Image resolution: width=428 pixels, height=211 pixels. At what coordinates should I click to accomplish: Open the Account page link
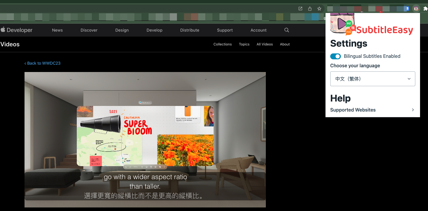(258, 30)
